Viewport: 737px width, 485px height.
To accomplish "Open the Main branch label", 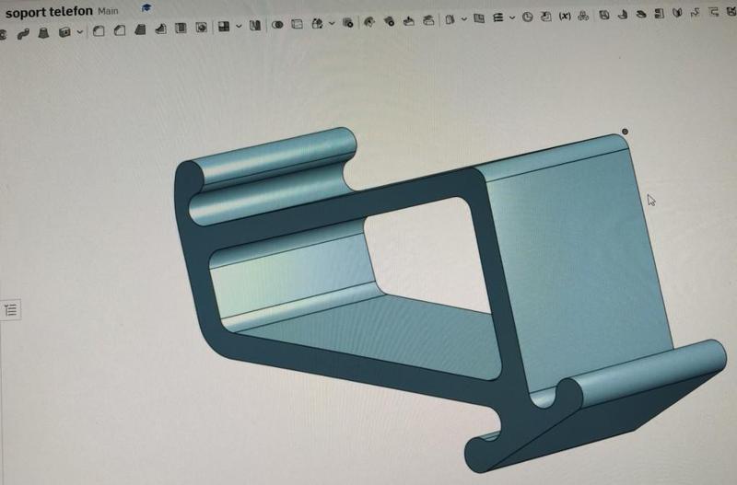I will coord(108,11).
